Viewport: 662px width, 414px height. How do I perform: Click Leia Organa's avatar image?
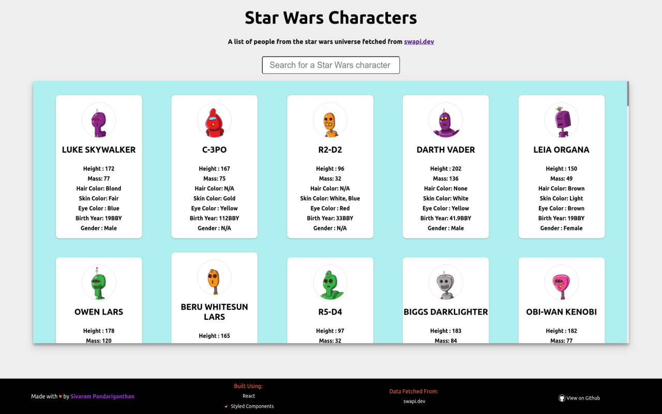point(562,120)
